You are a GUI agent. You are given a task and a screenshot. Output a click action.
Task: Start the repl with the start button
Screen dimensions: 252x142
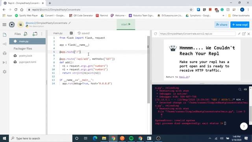pos(126,24)
